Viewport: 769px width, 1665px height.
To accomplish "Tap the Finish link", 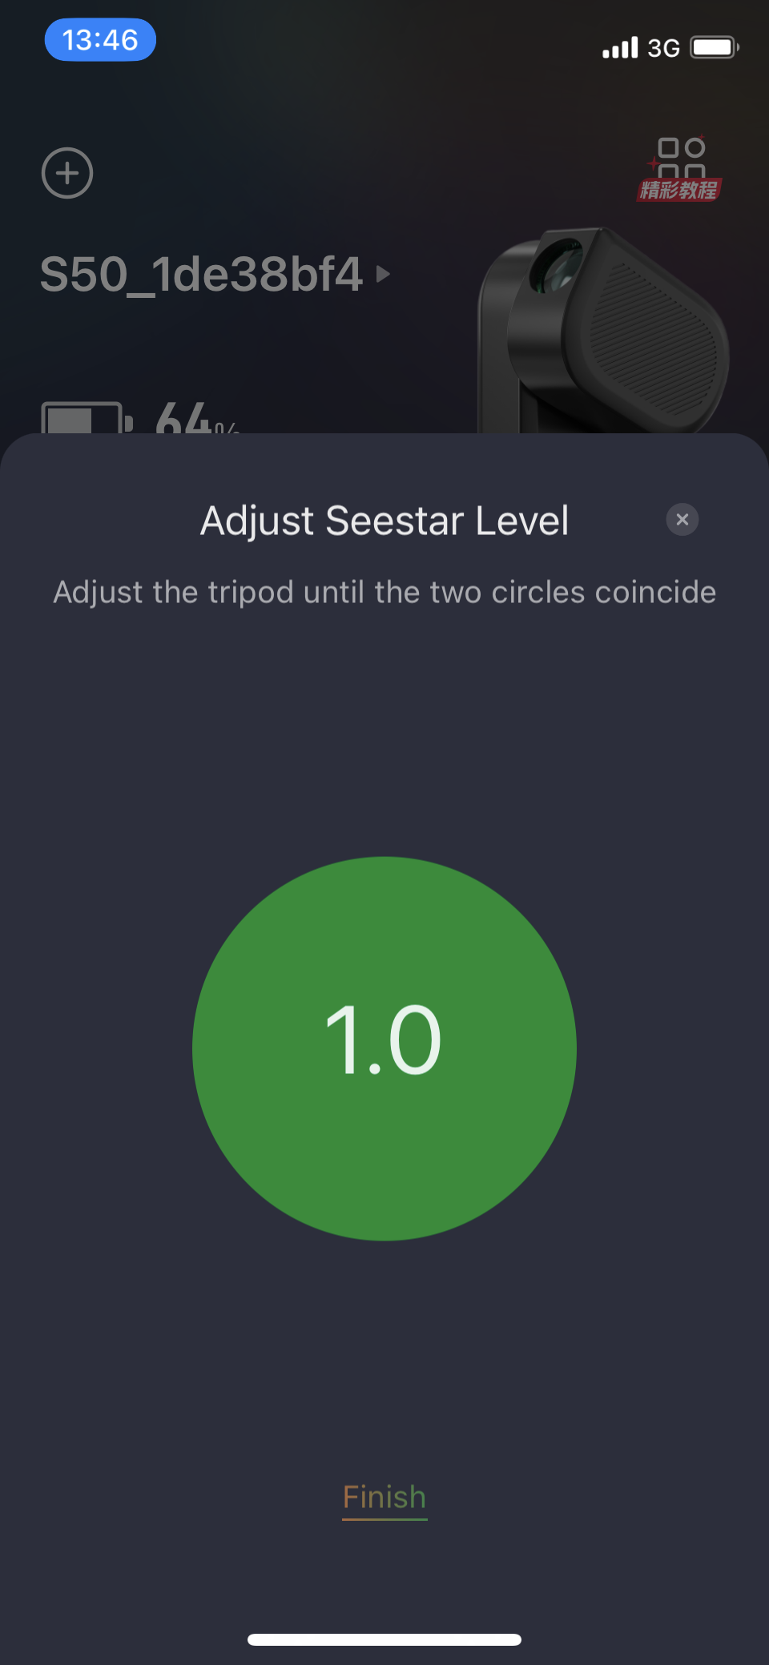I will click(384, 1498).
